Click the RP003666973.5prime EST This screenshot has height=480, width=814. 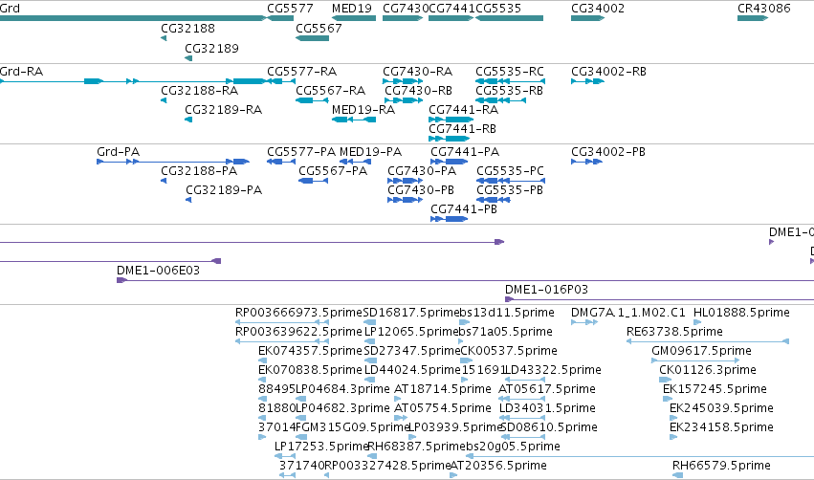click(282, 322)
